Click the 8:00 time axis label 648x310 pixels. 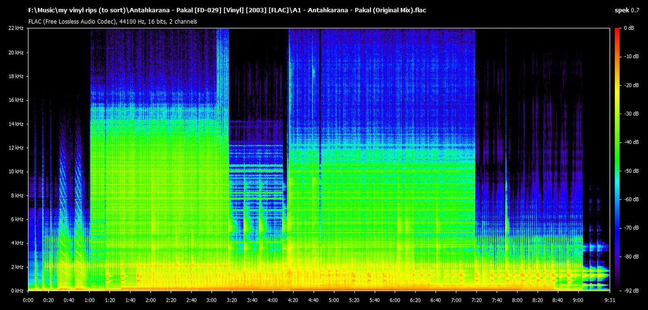pos(517,300)
